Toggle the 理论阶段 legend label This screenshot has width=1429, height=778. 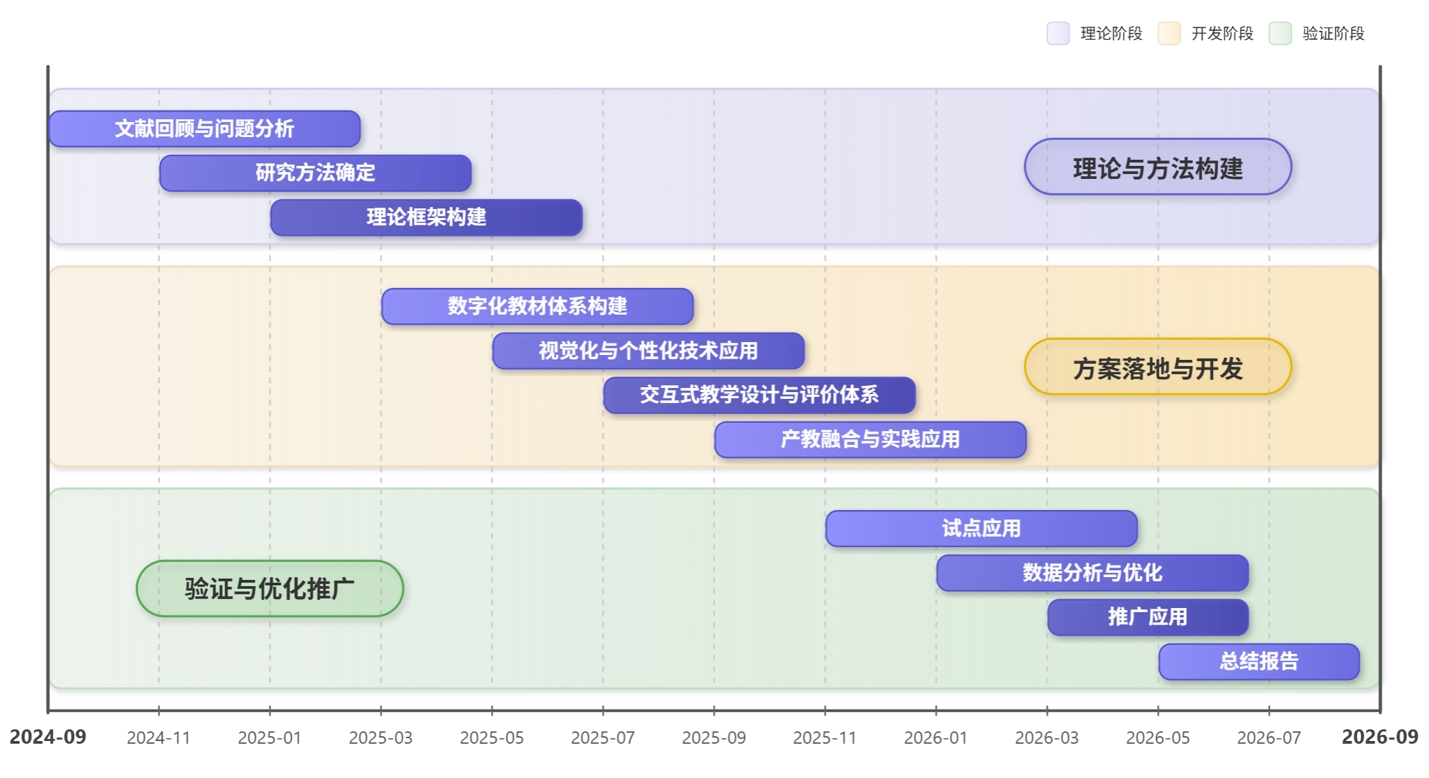click(x=1112, y=34)
